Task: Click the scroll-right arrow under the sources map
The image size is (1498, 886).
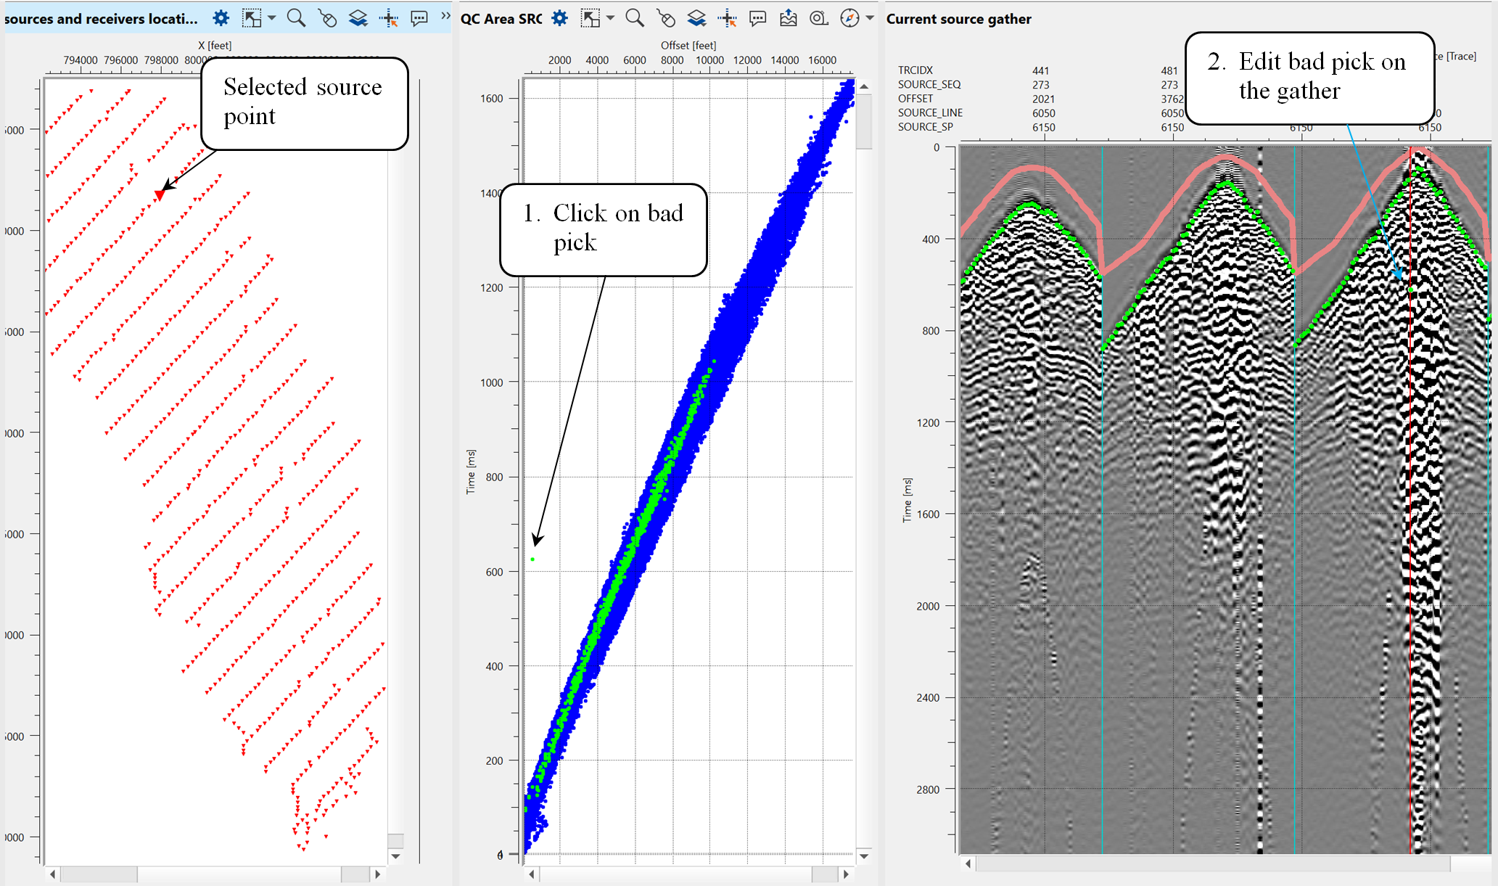Action: click(377, 874)
